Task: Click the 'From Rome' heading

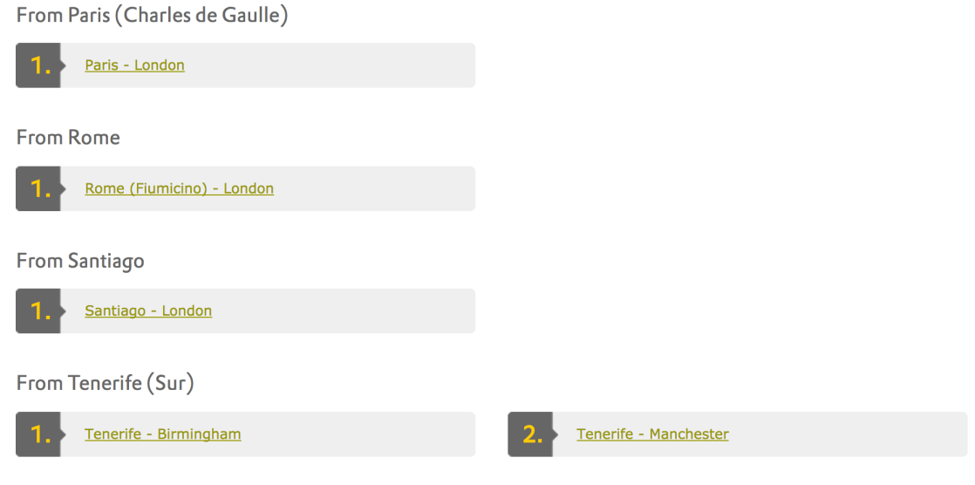Action: [68, 138]
